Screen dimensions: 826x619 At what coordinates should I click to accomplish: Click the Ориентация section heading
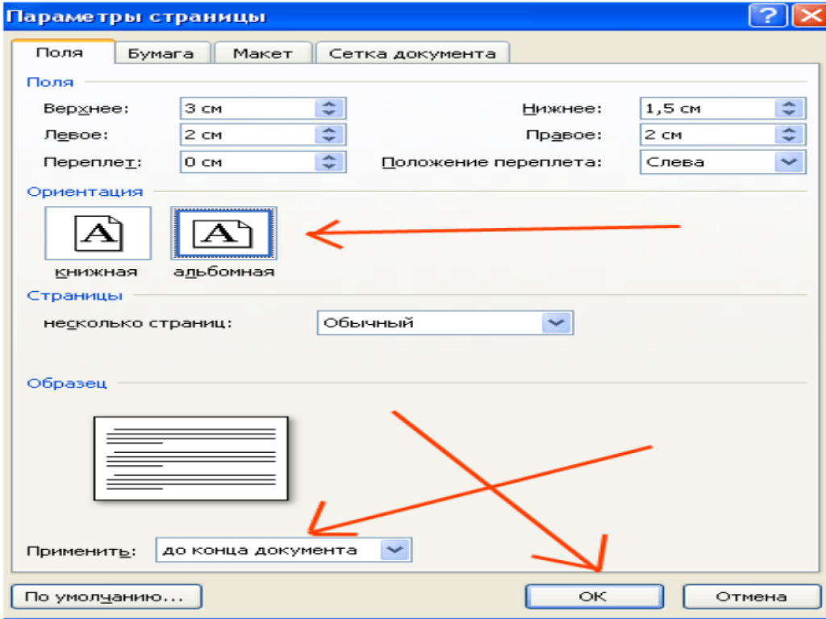(85, 192)
